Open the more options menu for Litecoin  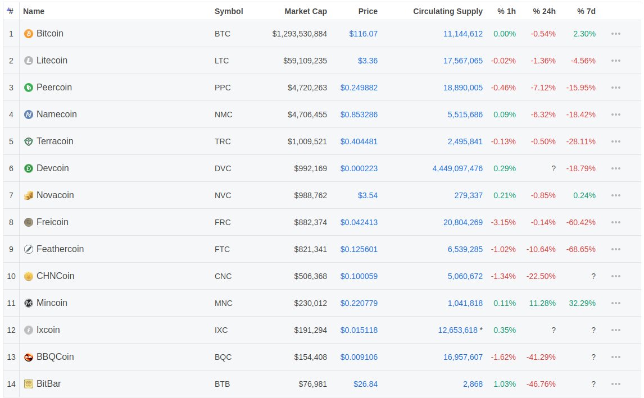616,61
